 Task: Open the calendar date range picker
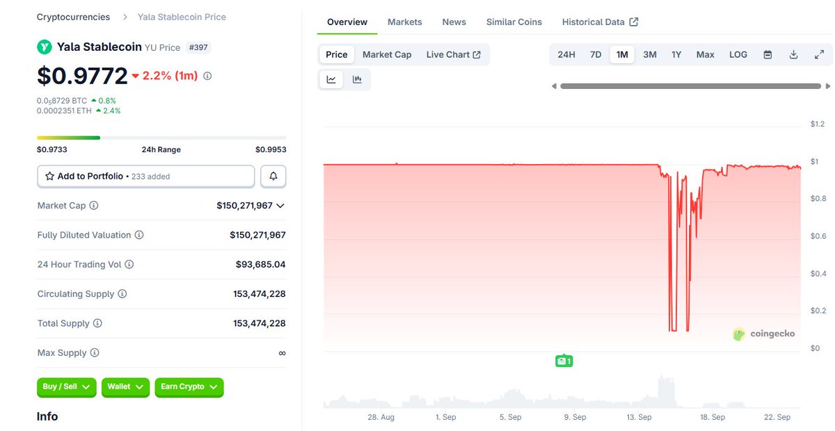pyautogui.click(x=768, y=54)
